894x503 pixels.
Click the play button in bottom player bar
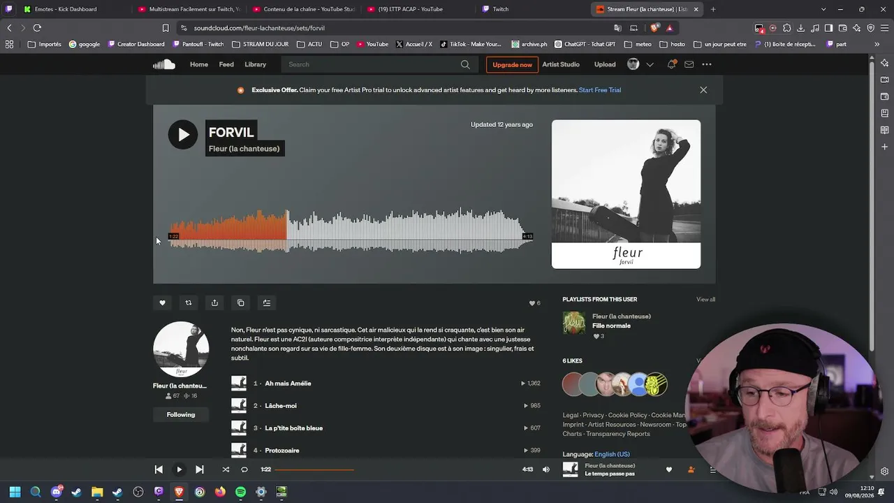pyautogui.click(x=179, y=469)
